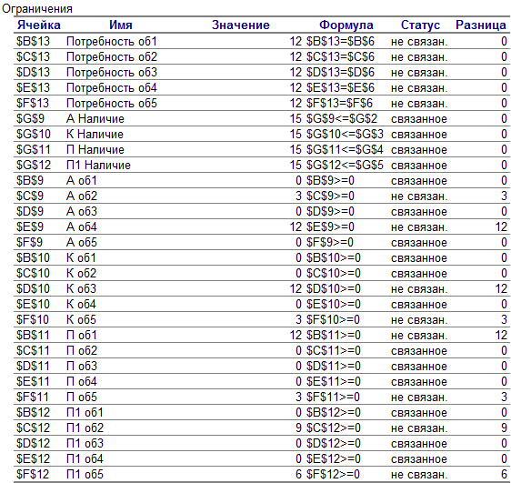Screen dimensions: 511x483
Task: Select the name К об5
Action: click(x=81, y=319)
